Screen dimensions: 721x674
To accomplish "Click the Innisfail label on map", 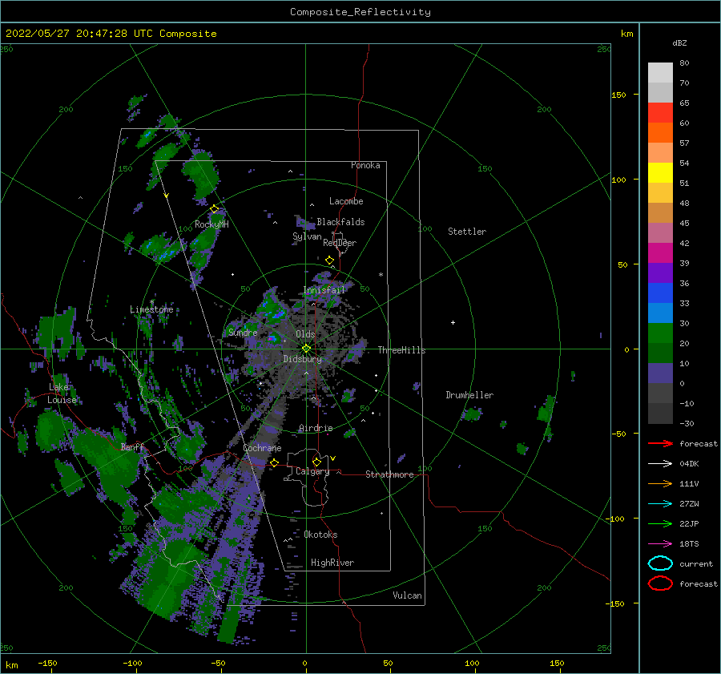I will [324, 290].
